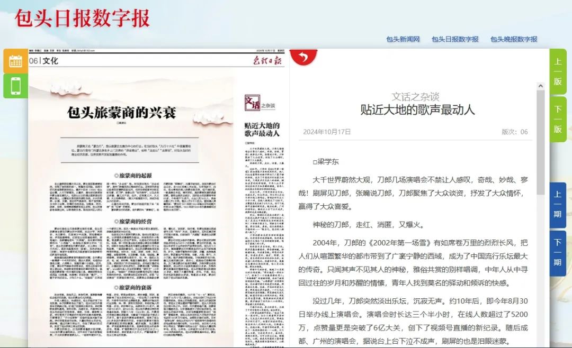Viewport: 572px width, 348px height.
Task: Select the 06|文化 section label
Action: click(45, 61)
